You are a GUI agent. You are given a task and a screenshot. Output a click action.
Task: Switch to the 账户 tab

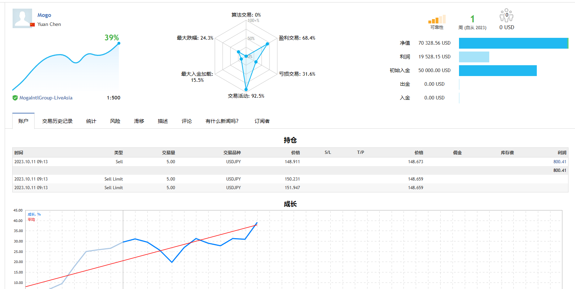point(23,121)
